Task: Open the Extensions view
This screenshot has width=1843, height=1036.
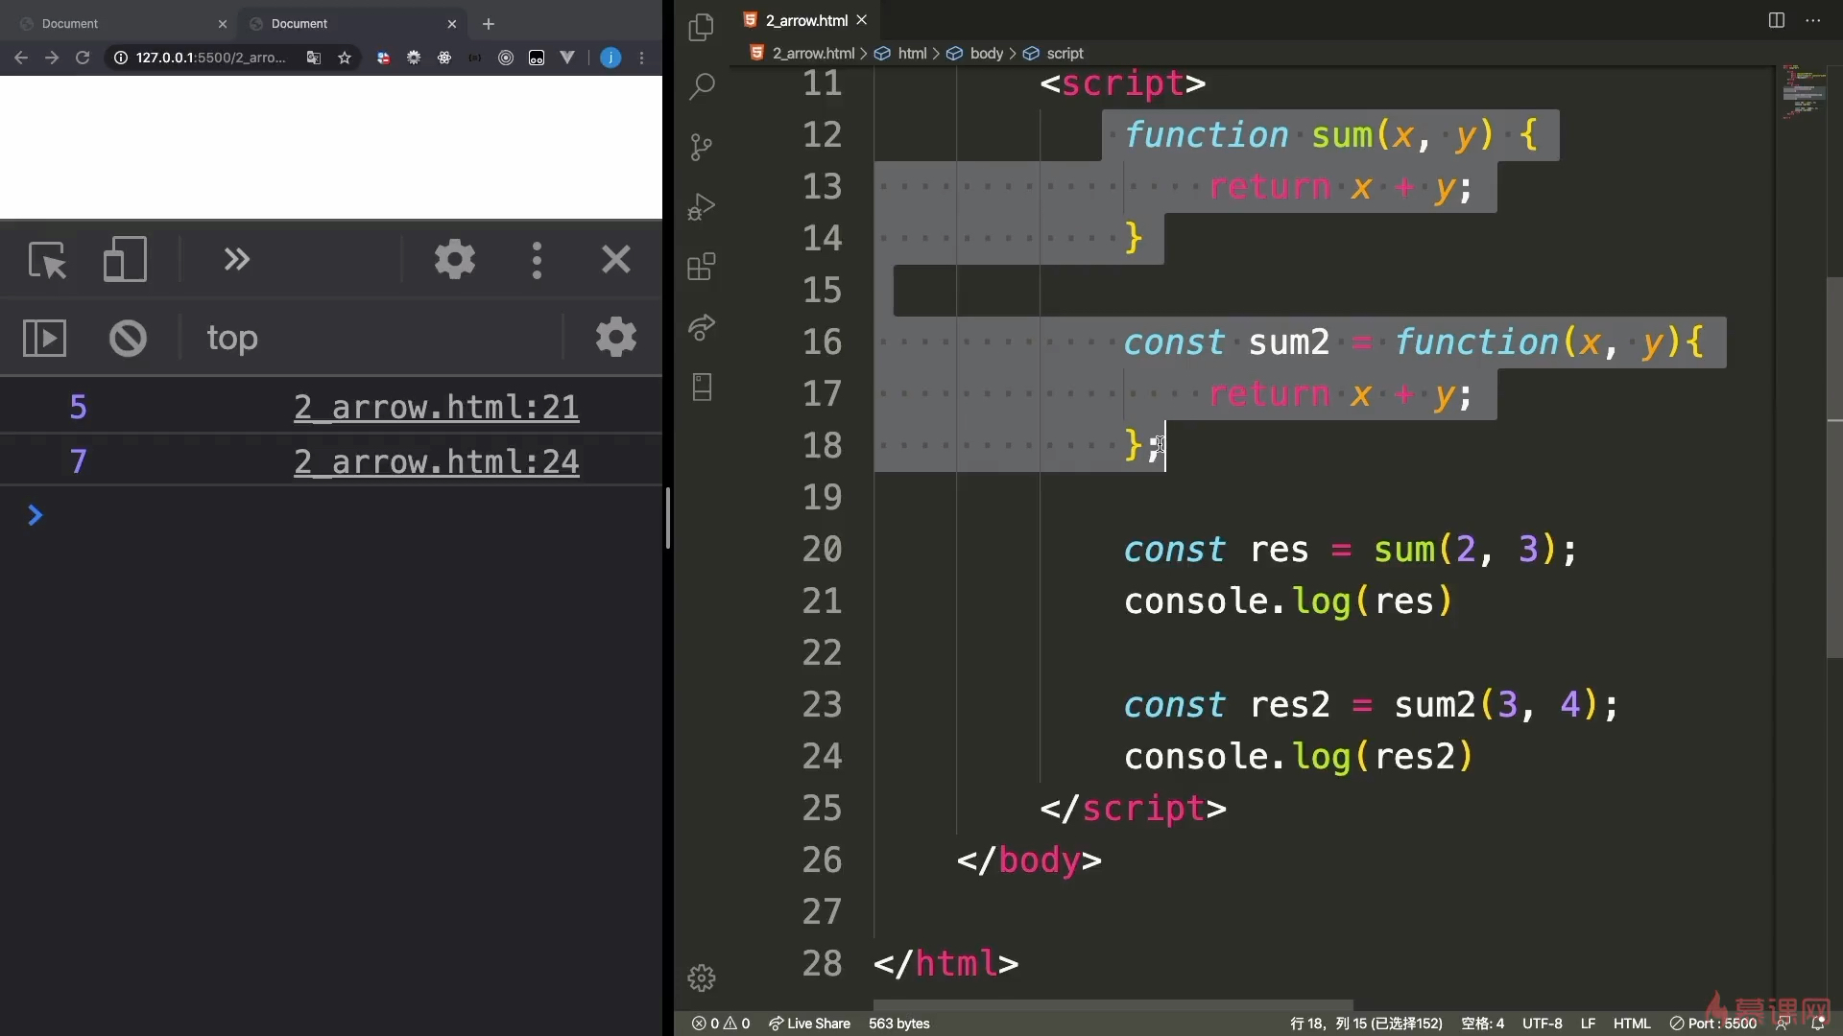Action: click(x=702, y=267)
